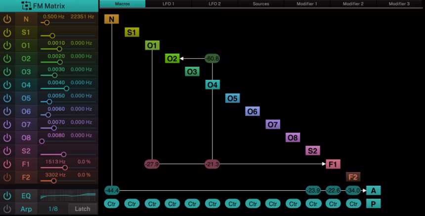This screenshot has width=425, height=216.
Task: Click the O4 oscillator level slider
Action: point(66,89)
